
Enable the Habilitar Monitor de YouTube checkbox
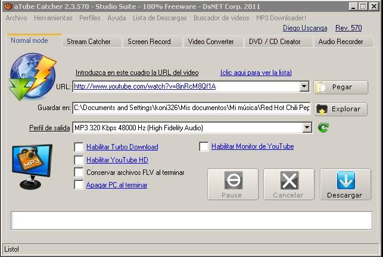(x=204, y=147)
